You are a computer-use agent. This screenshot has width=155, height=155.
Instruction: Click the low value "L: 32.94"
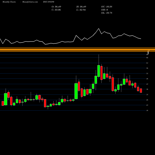pos(81,10)
